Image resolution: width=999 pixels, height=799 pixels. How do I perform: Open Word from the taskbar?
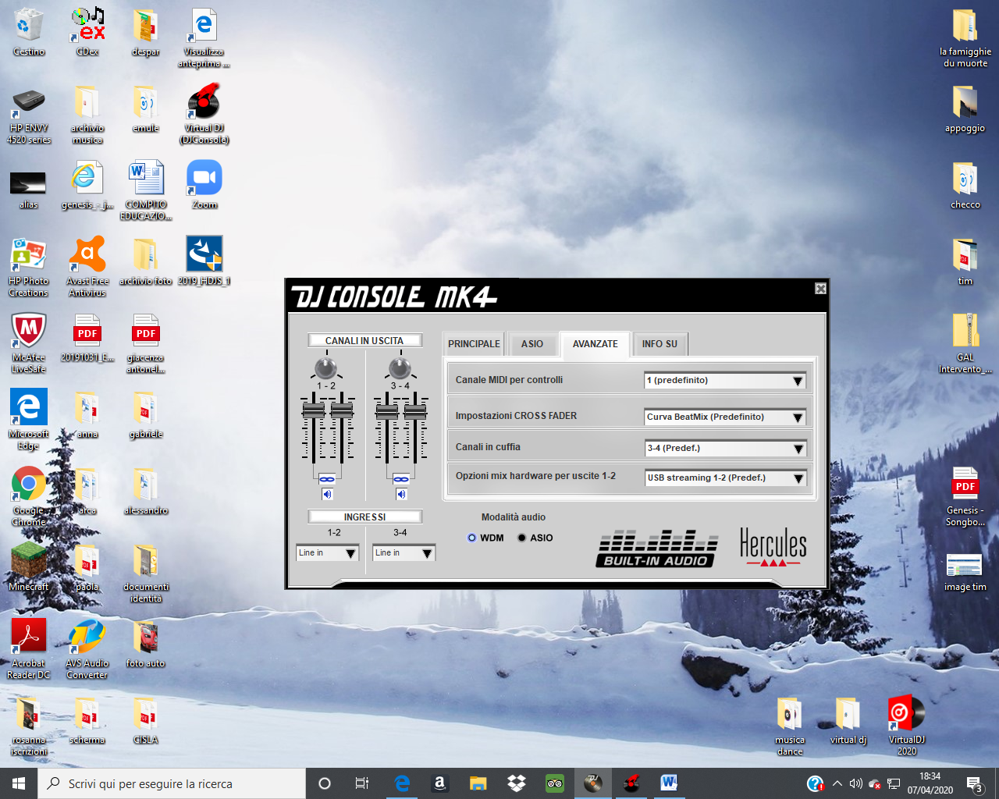point(669,783)
